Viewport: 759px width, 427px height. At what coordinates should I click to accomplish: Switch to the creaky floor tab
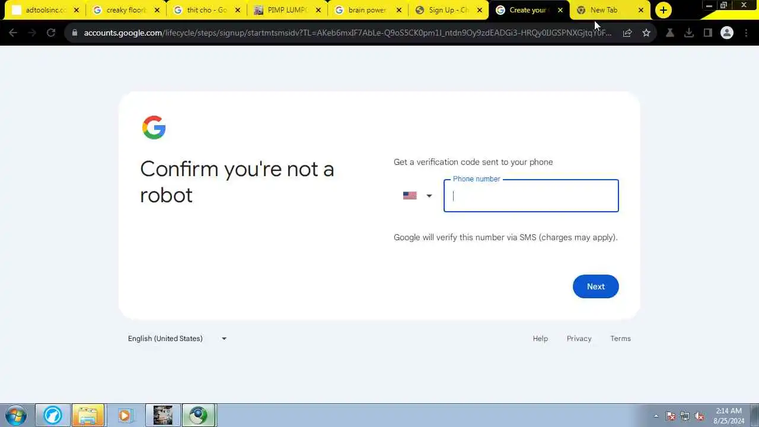[126, 10]
